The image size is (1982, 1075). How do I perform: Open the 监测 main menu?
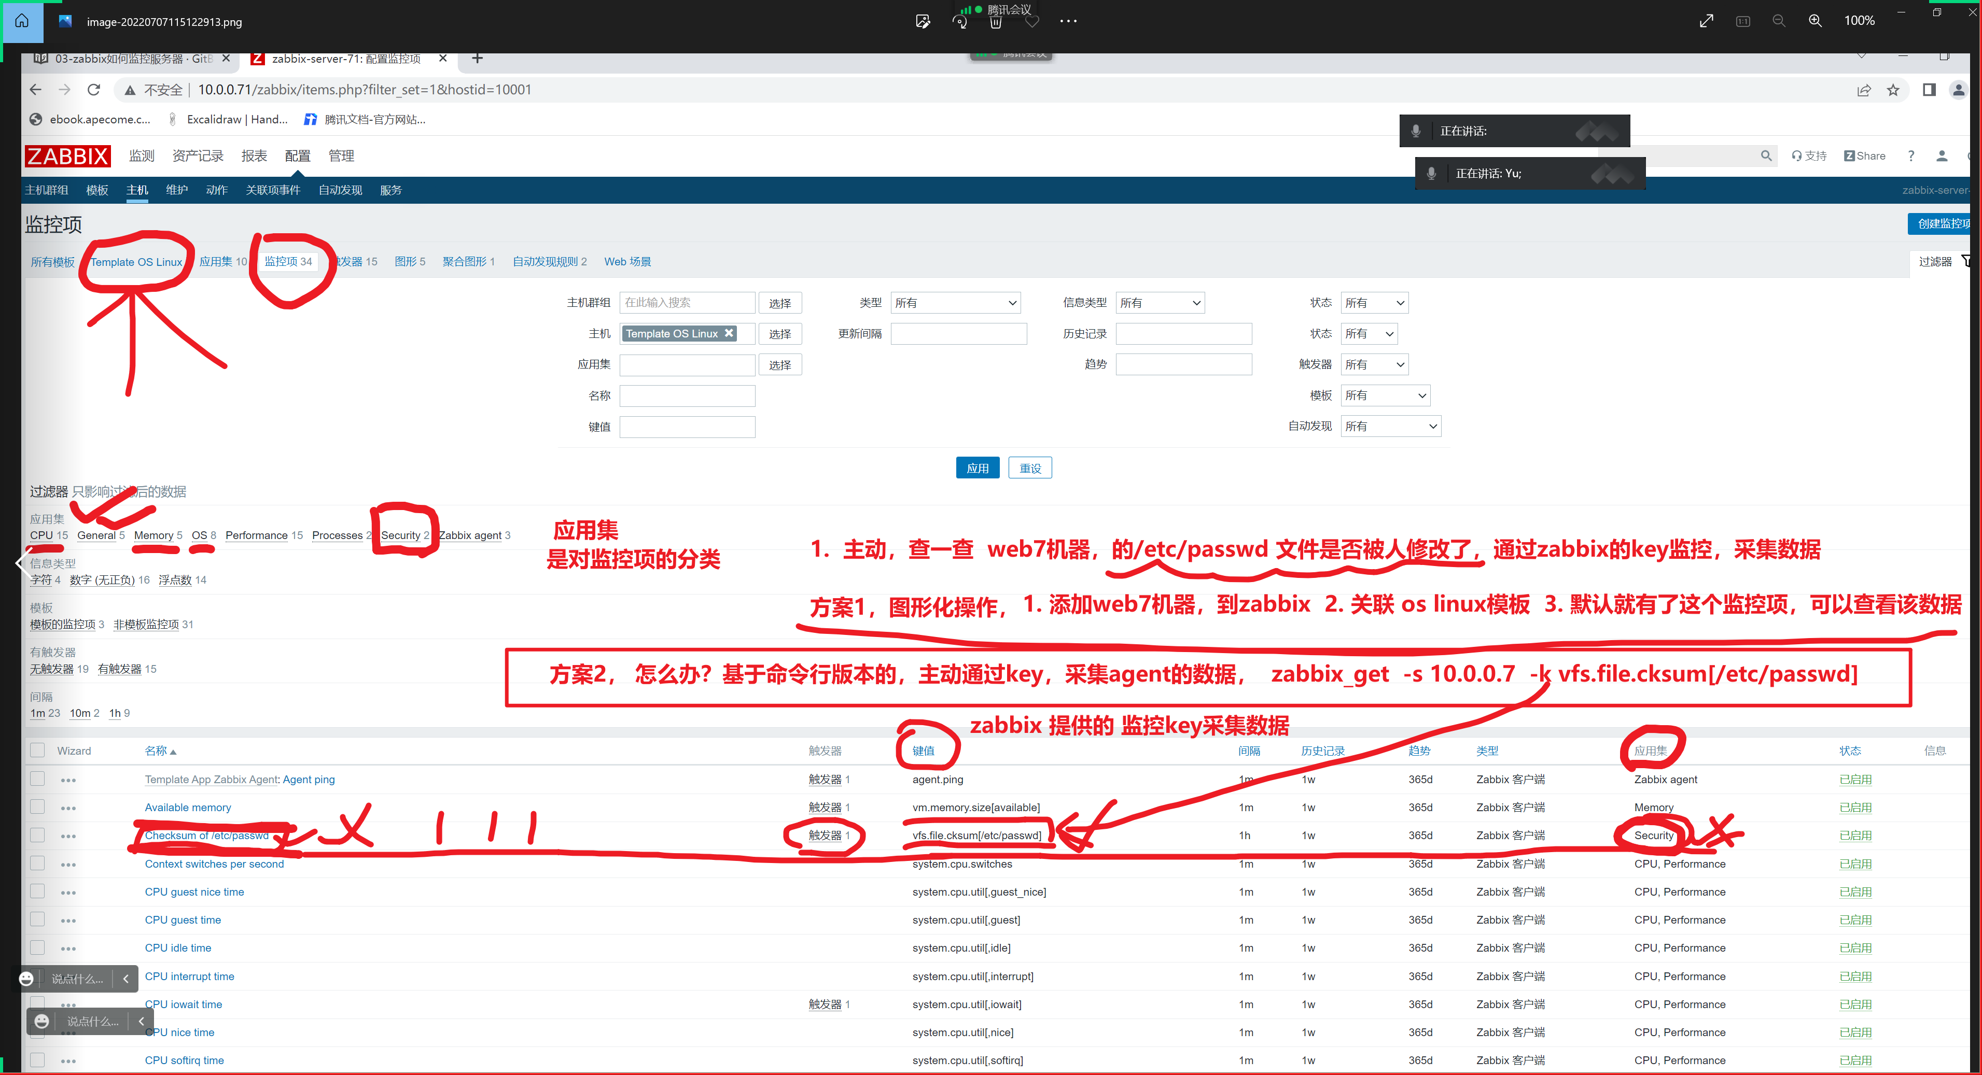coord(142,156)
